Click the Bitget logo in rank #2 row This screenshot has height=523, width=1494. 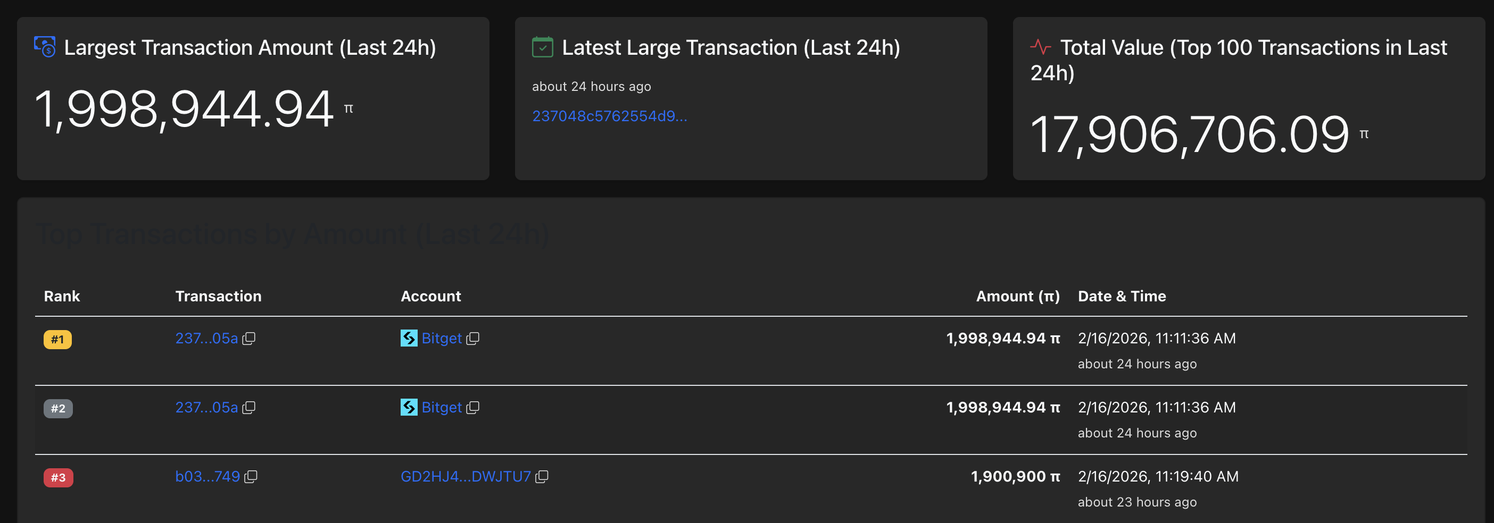(x=409, y=407)
